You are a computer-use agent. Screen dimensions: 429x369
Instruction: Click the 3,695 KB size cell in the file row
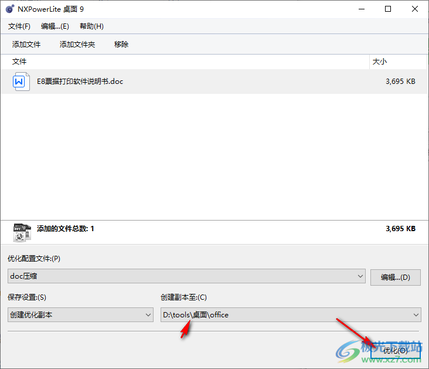pos(400,82)
